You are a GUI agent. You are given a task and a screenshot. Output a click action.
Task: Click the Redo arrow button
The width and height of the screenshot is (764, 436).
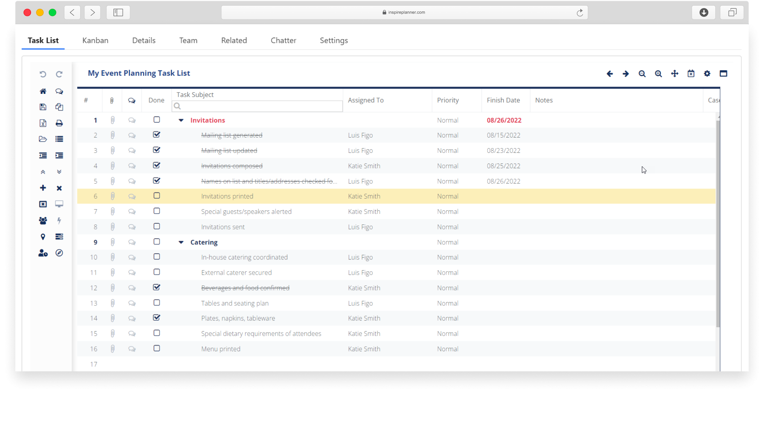click(59, 74)
